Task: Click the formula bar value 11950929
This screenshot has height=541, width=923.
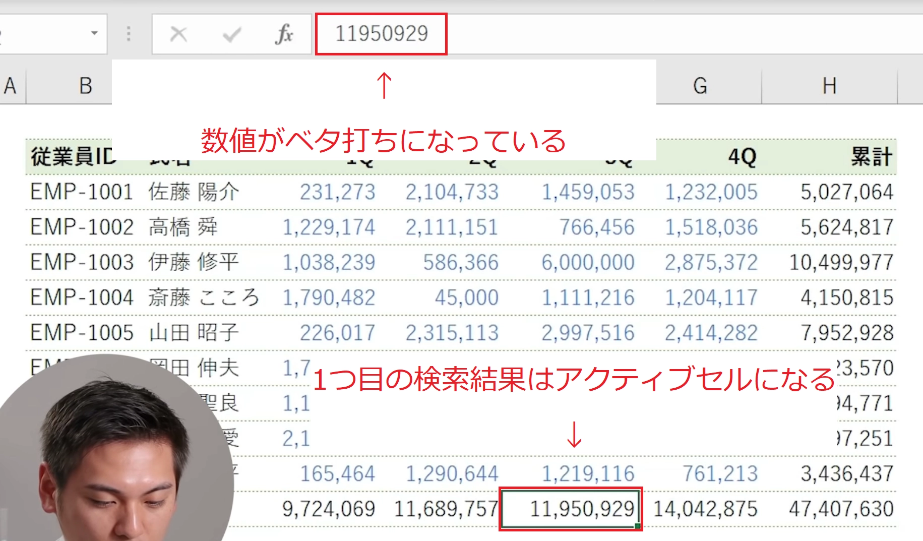Action: (x=382, y=34)
